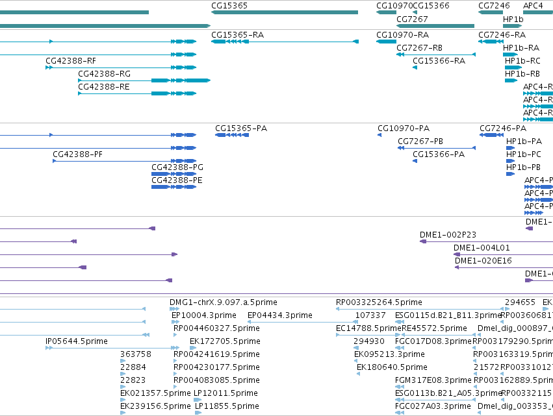Select protein label CG10970-PA
The image size is (553, 416).
[x=404, y=128]
